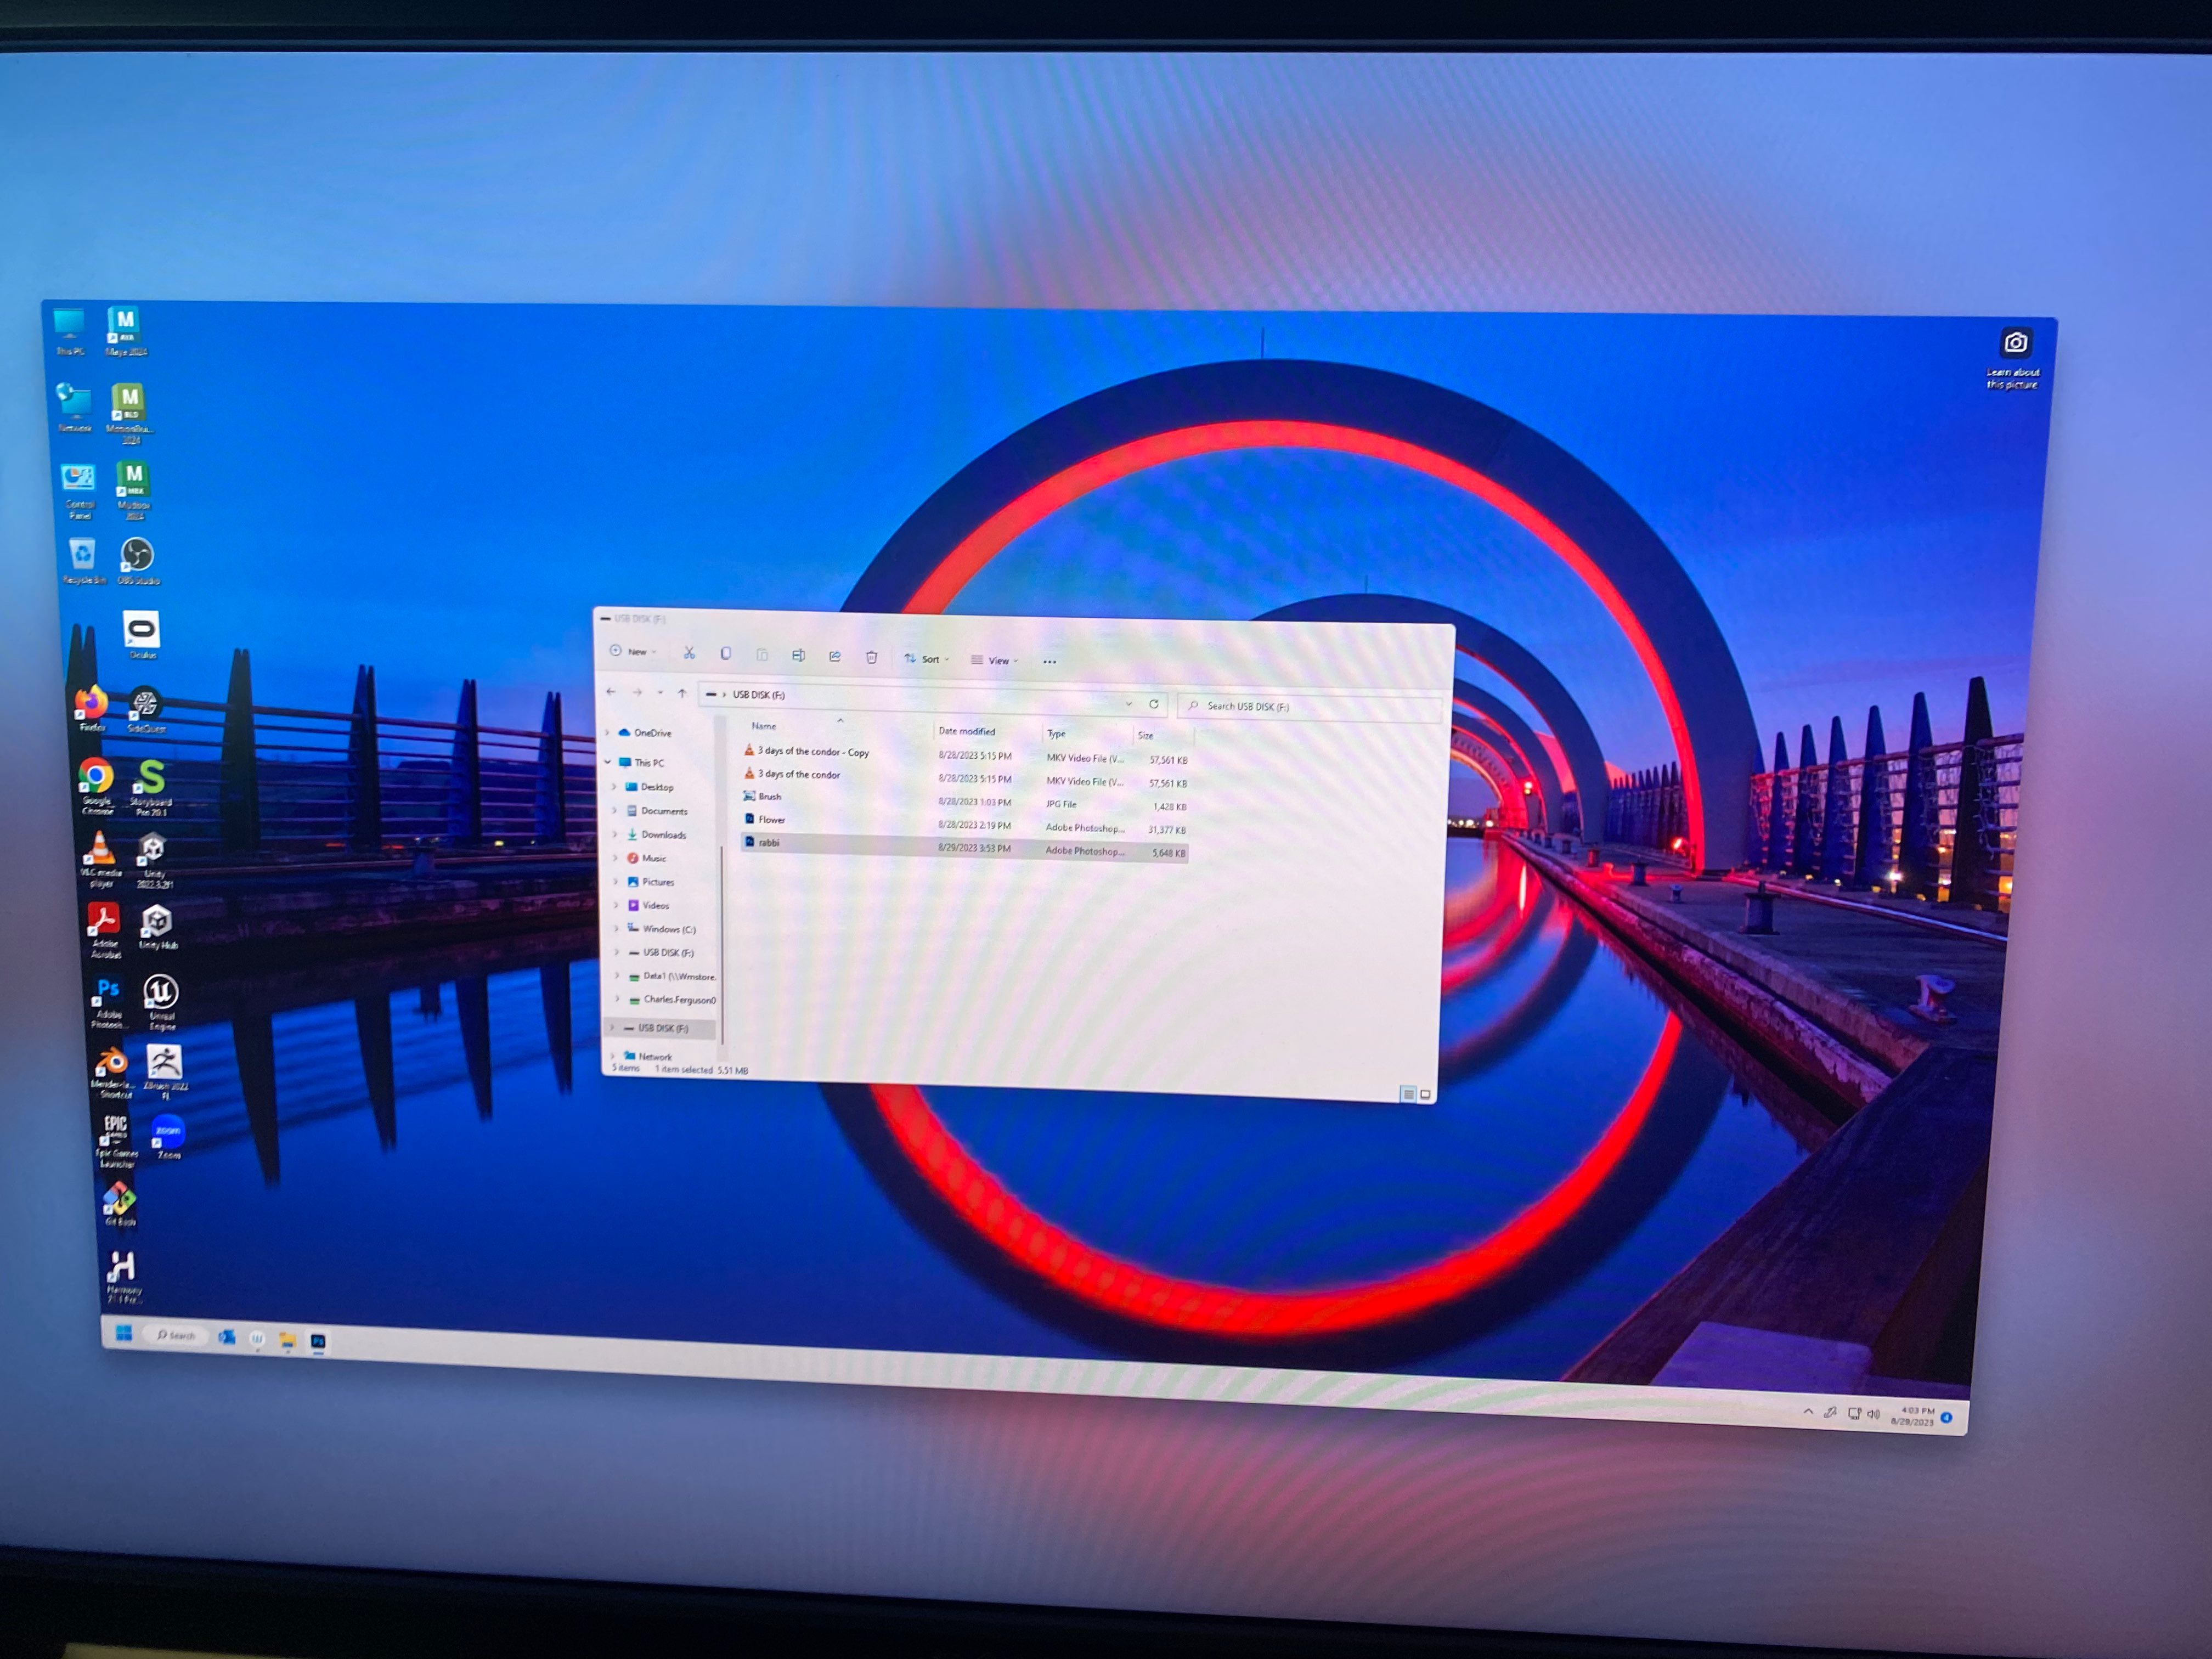Viewport: 2212px width, 1659px height.
Task: Click the Copy icon in File Explorer toolbar
Action: (x=726, y=654)
